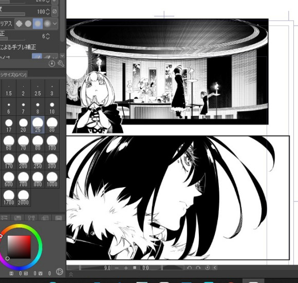298x283 pixels.
Task: Zoom out with the minus icon
Action: click(117, 268)
